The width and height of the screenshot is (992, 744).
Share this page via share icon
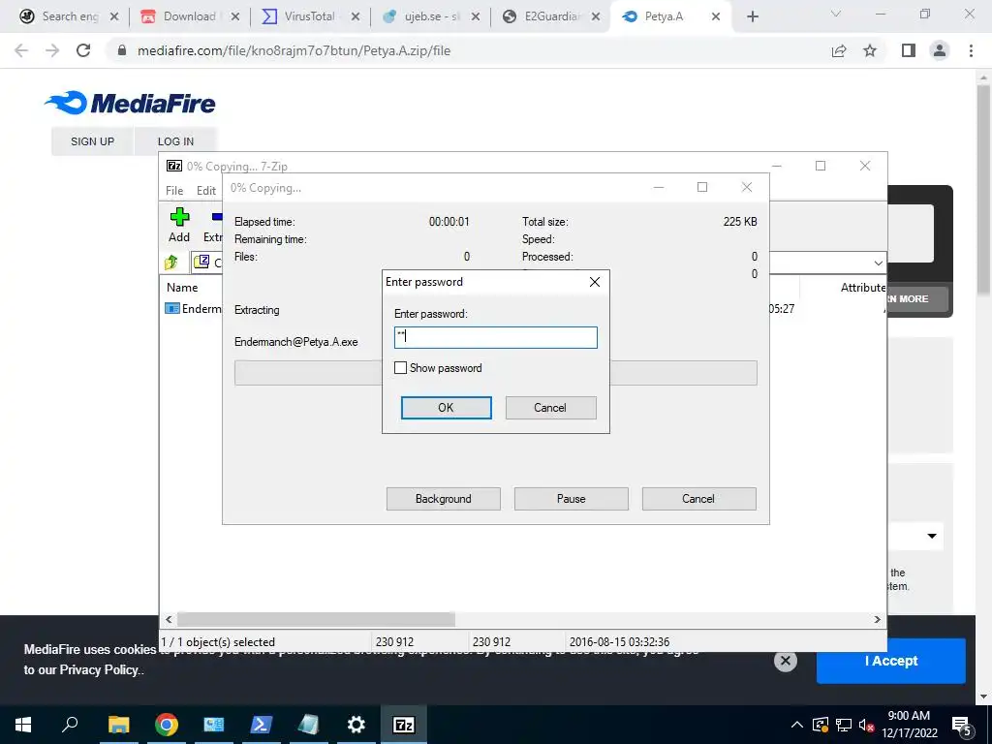[x=839, y=50]
